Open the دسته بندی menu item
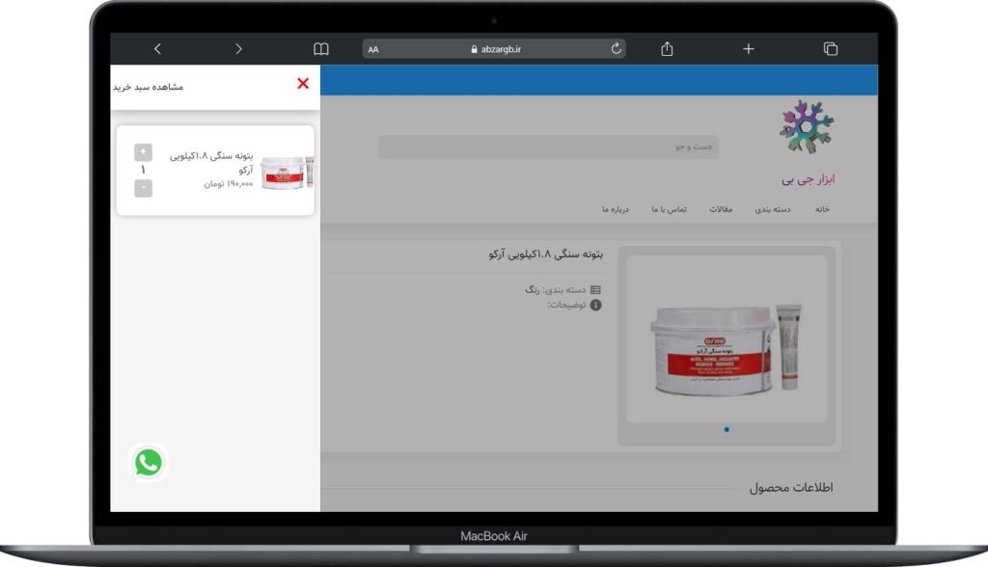Screen dimensions: 988x567 (x=771, y=209)
